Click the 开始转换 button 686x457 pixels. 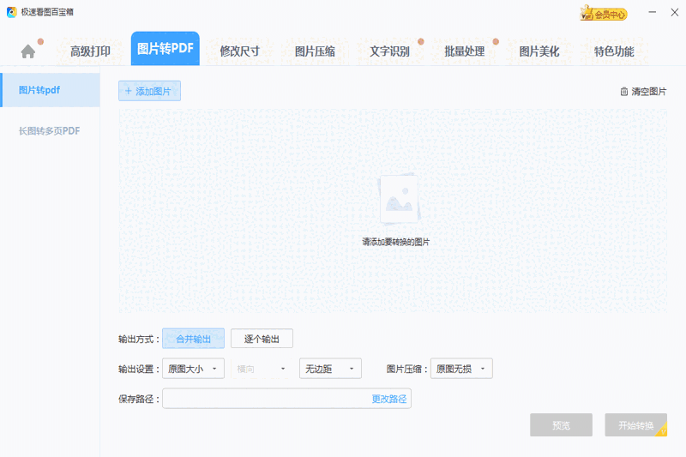click(636, 425)
